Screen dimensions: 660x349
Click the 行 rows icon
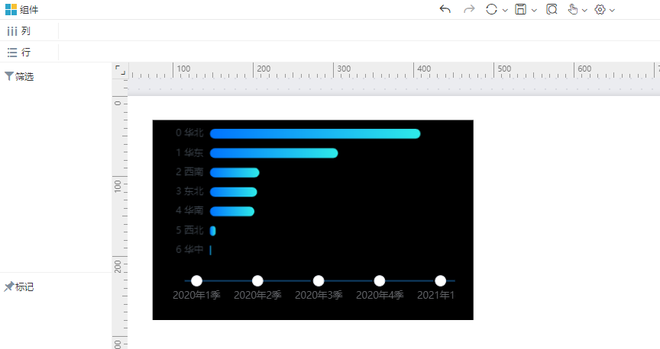click(12, 53)
